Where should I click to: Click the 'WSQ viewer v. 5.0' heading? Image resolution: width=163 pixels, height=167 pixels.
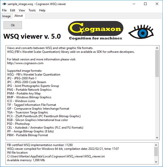32,36
